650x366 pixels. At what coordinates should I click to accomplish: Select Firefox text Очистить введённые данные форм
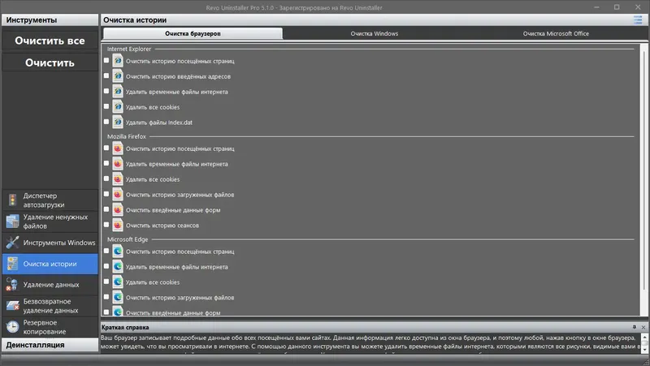pos(173,210)
